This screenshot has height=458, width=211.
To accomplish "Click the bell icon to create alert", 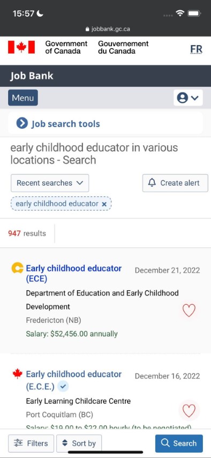I will [152, 183].
